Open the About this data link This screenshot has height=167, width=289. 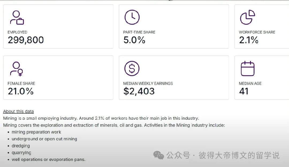coord(18,111)
